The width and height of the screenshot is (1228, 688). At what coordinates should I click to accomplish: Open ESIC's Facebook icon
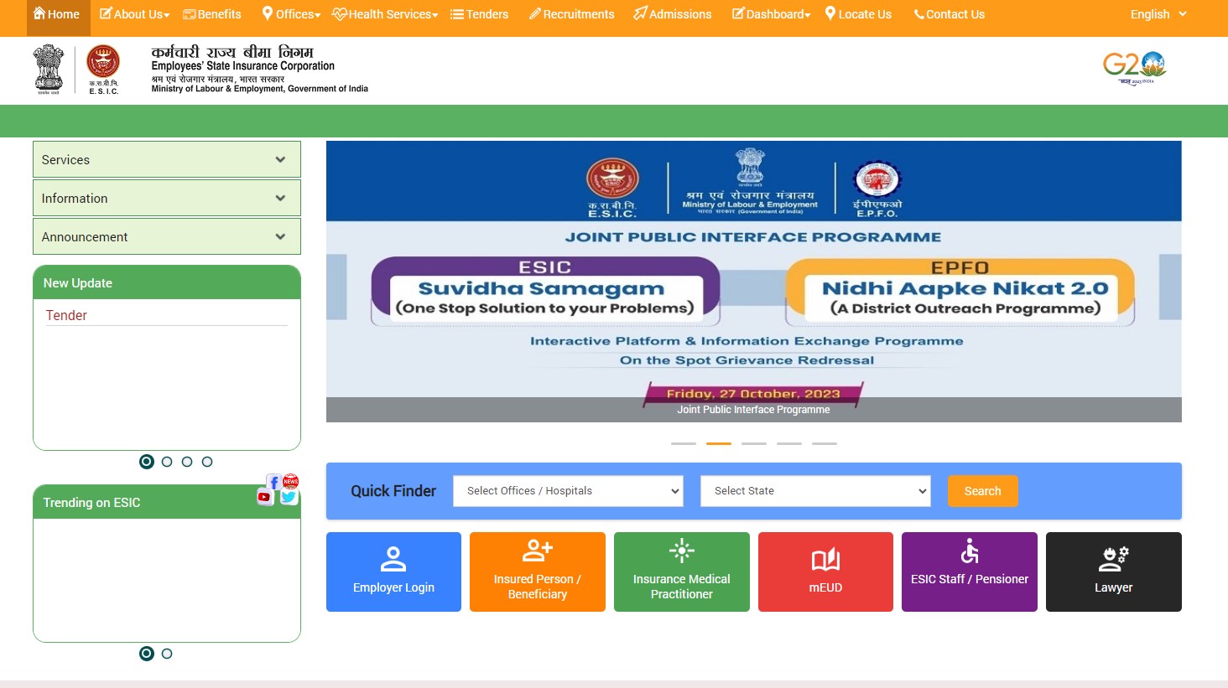(x=273, y=482)
